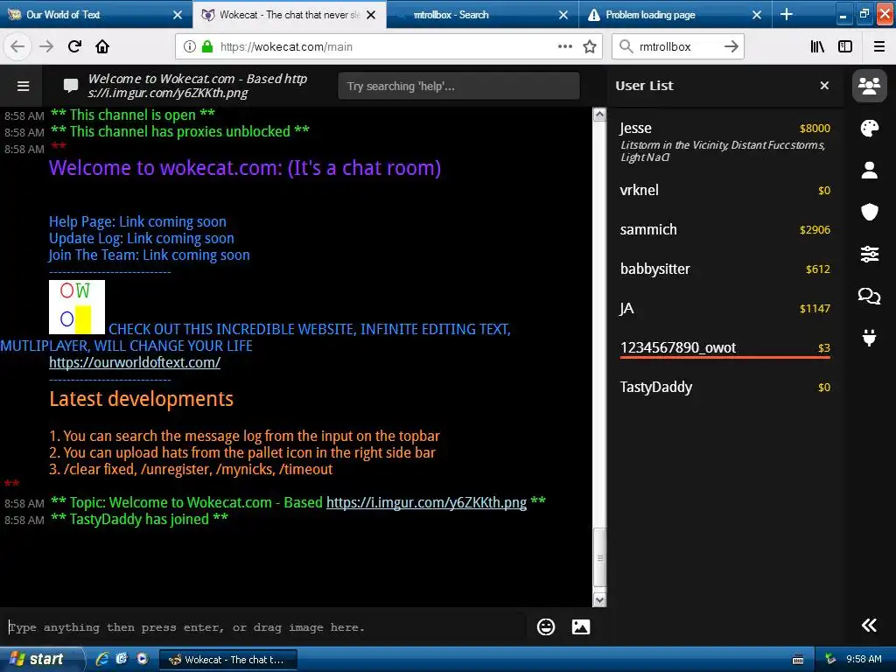Image resolution: width=896 pixels, height=672 pixels.
Task: Open the page actions three-dots menu
Action: (x=565, y=47)
